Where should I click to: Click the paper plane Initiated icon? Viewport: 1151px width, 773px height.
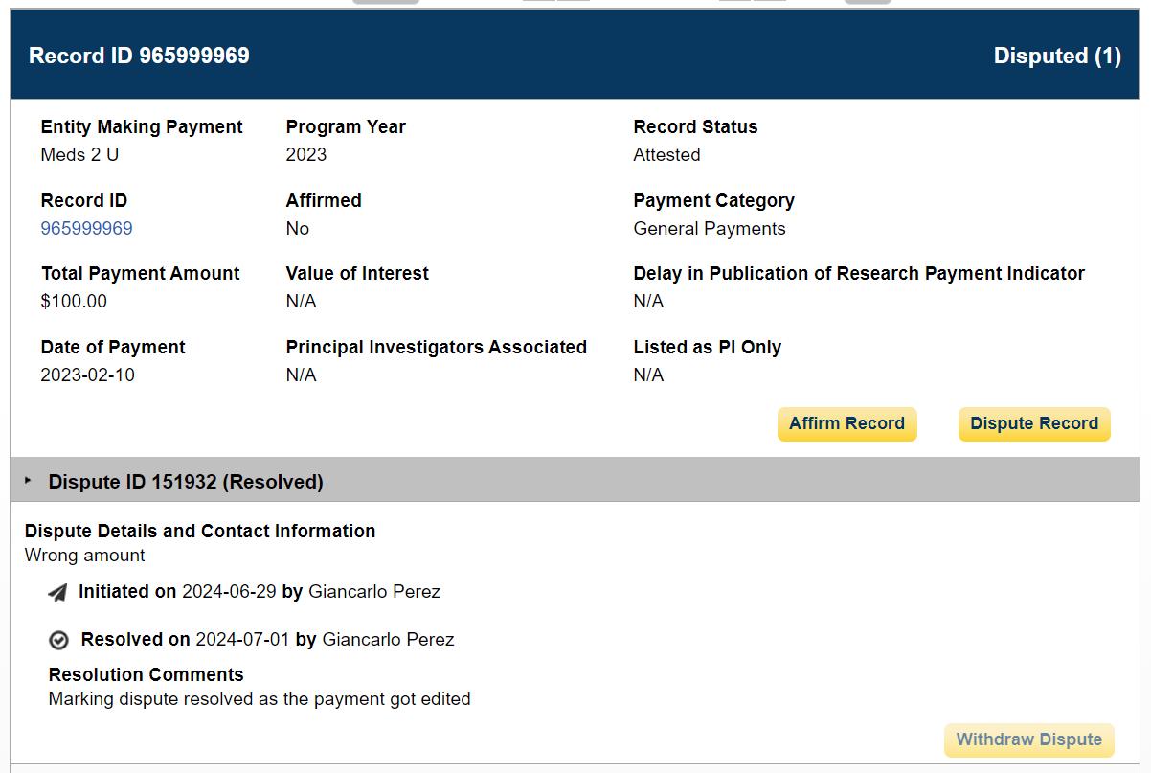[x=57, y=593]
